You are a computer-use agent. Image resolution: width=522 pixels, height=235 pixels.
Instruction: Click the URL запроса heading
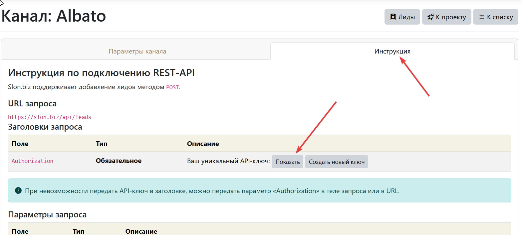[x=32, y=104]
